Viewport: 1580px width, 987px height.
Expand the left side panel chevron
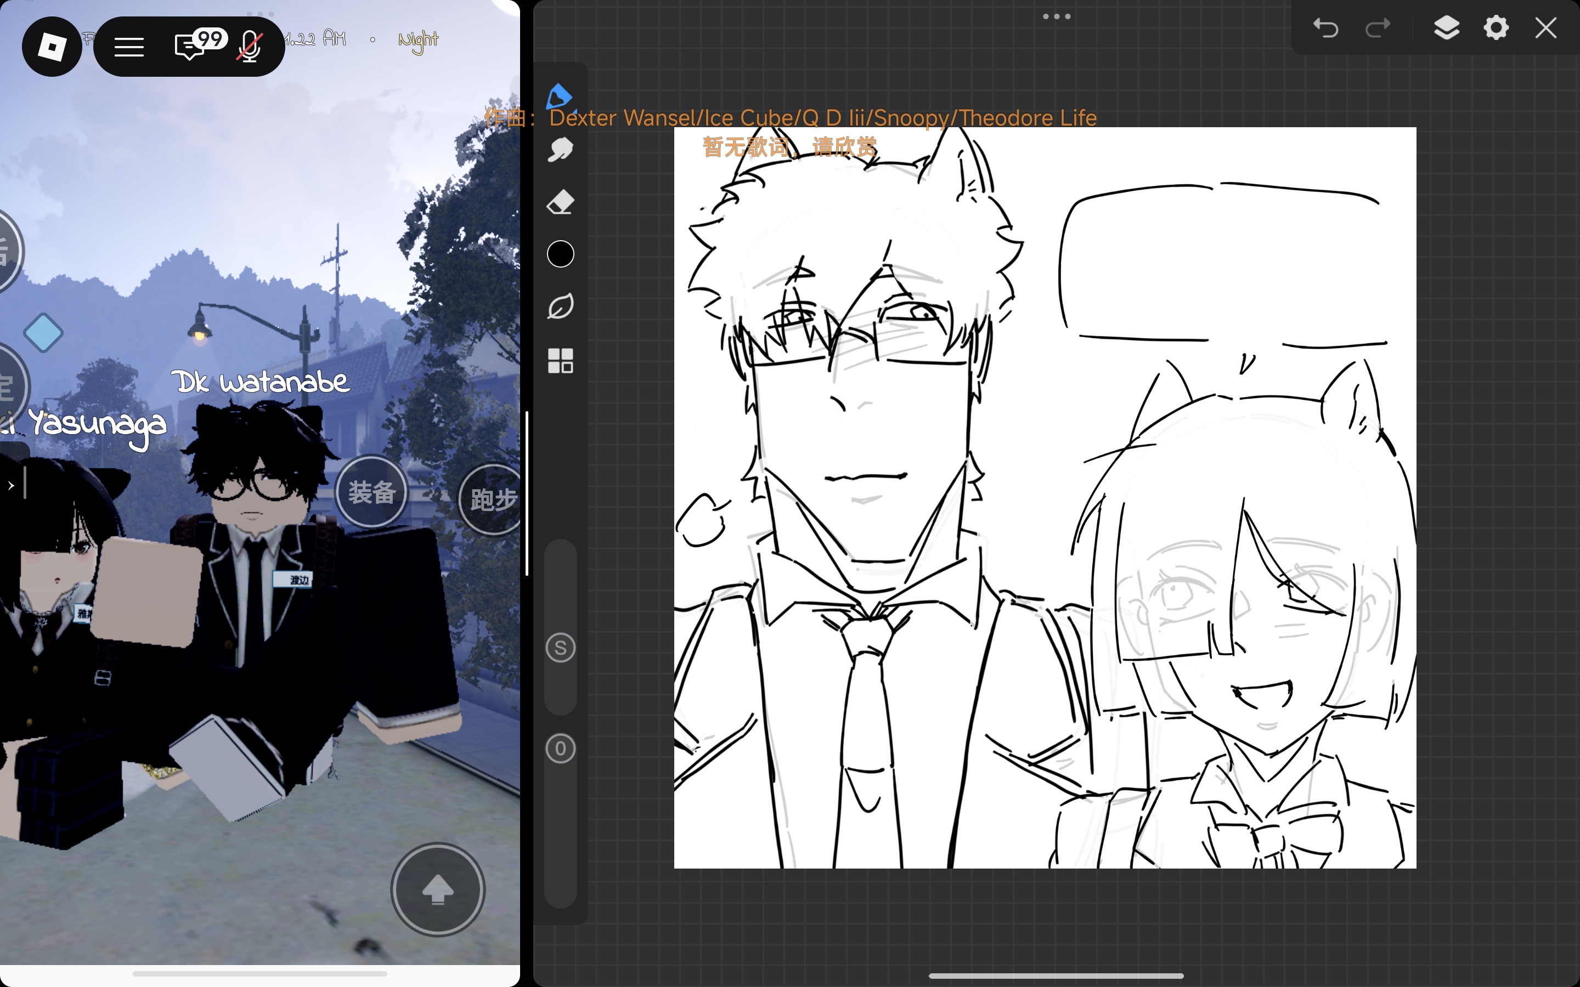coord(11,485)
